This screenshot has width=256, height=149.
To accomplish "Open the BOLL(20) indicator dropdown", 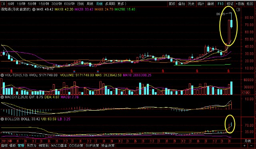I will click(x=2, y=119).
